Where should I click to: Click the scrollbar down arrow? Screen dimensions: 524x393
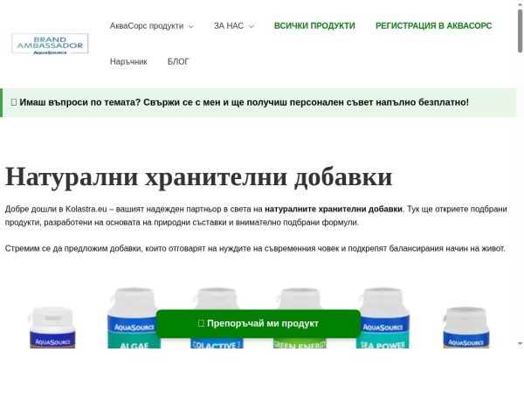click(x=520, y=343)
